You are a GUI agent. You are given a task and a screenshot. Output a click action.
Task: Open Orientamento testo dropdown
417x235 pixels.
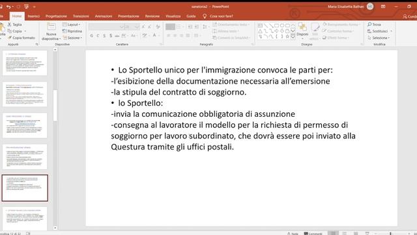pyautogui.click(x=231, y=25)
